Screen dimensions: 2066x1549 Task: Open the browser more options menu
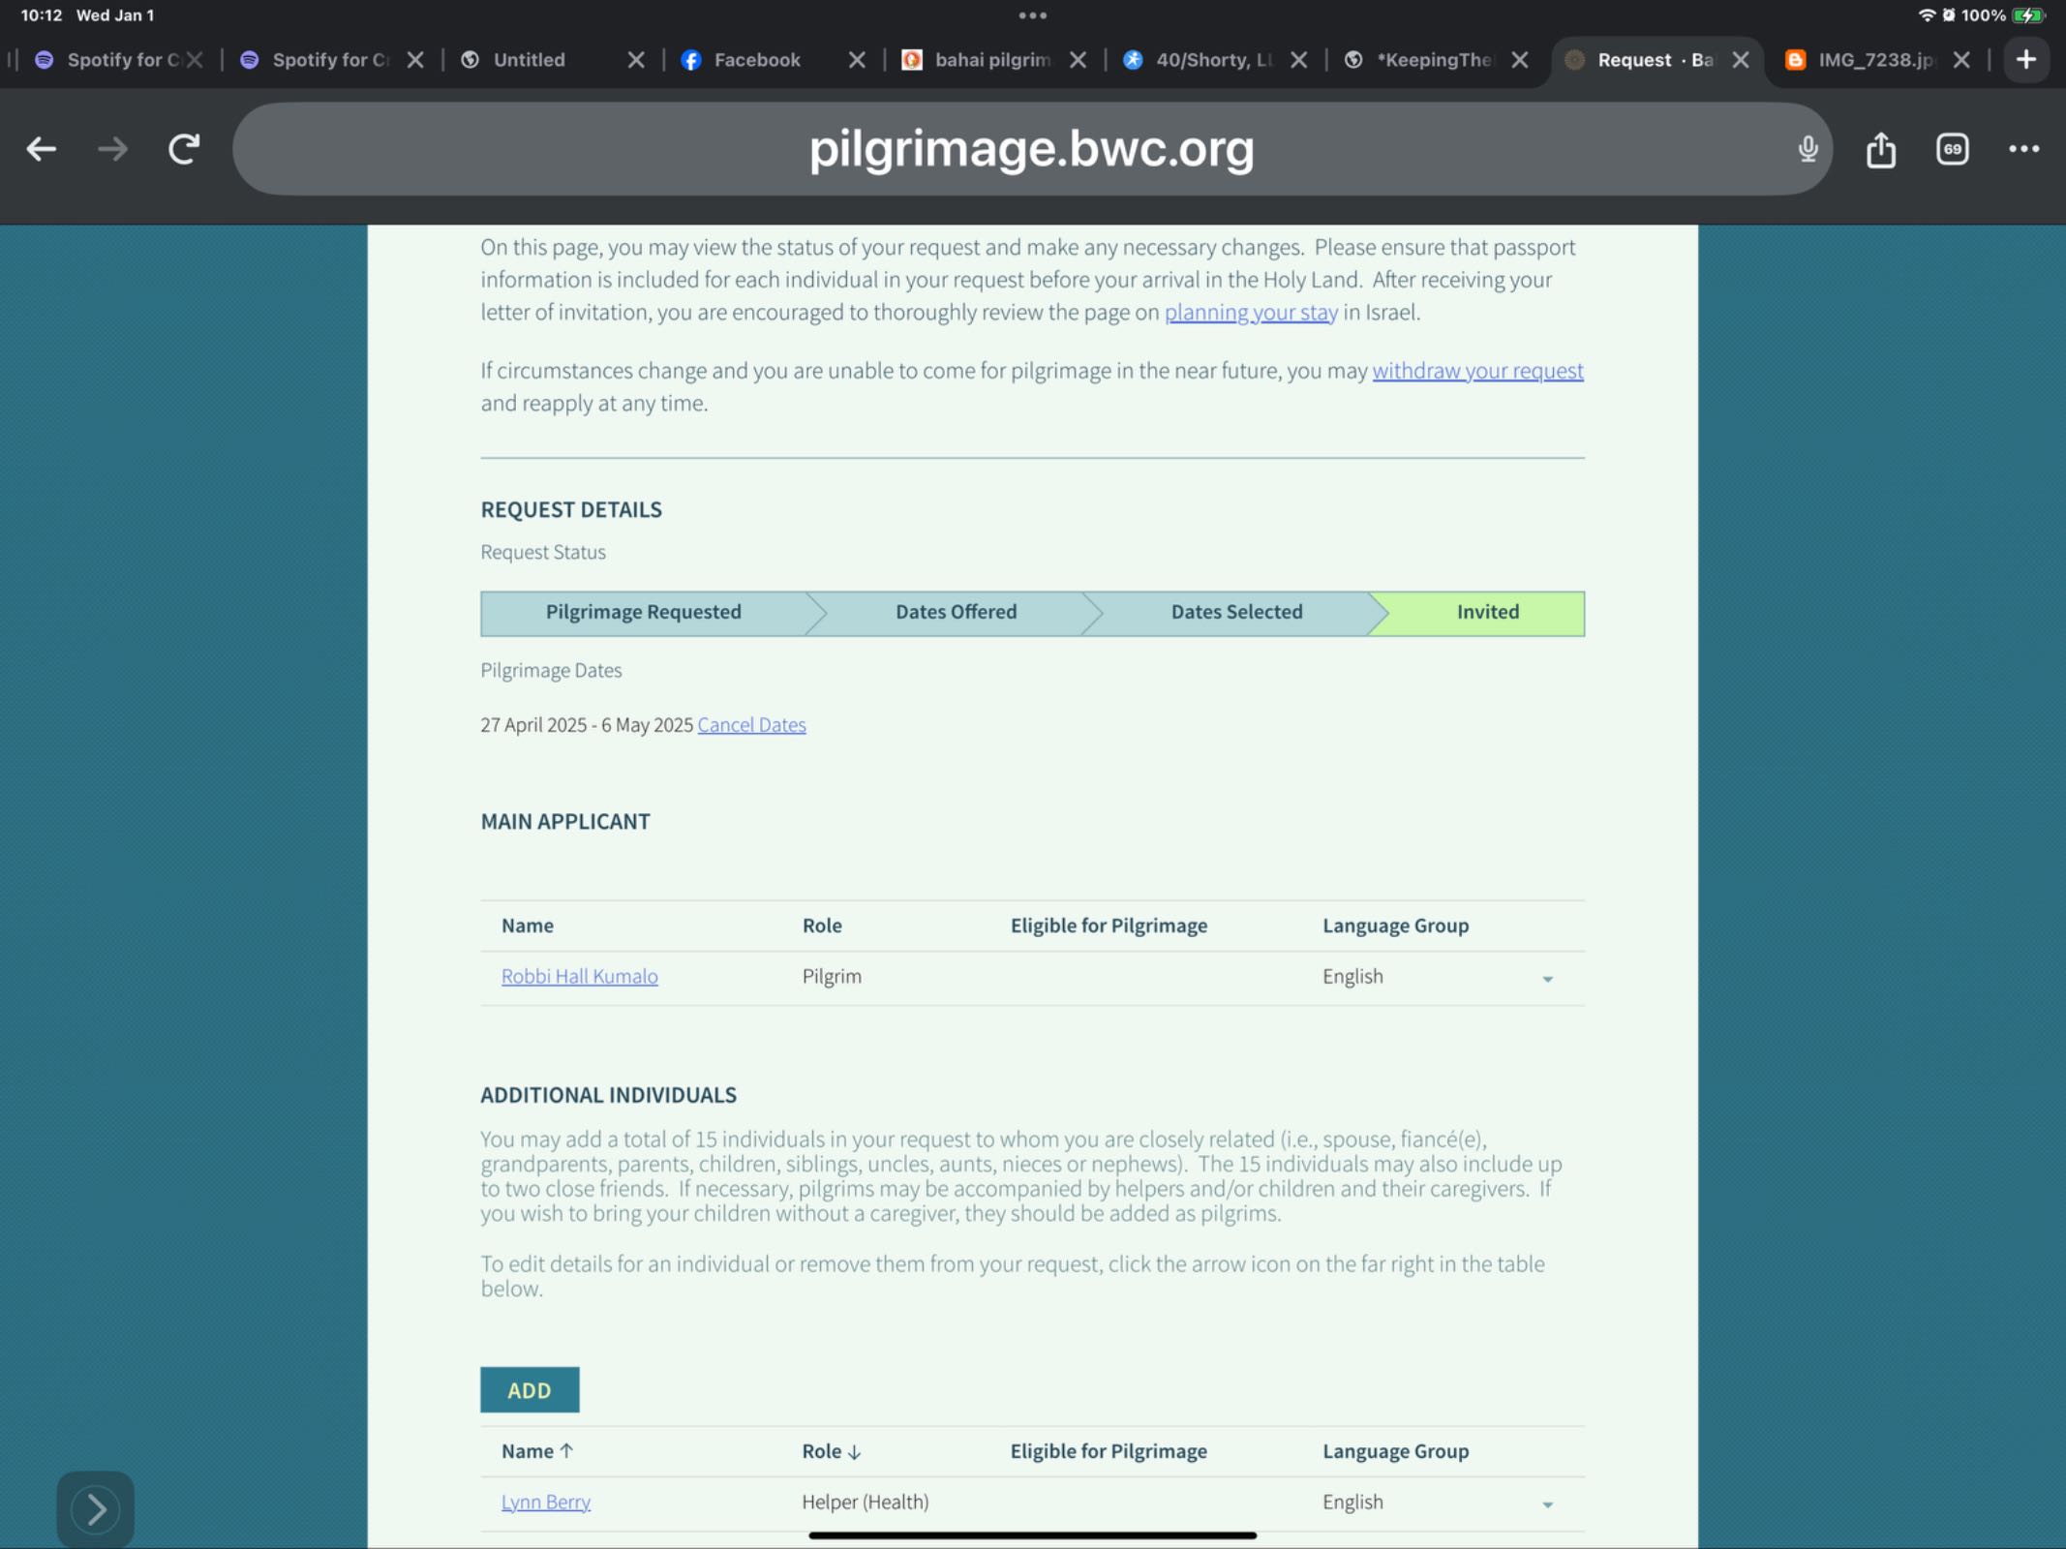(2023, 149)
